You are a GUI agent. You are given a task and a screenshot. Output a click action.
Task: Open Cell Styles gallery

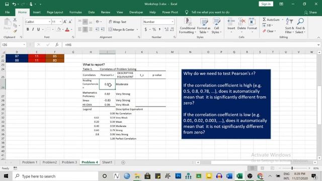[216, 26]
